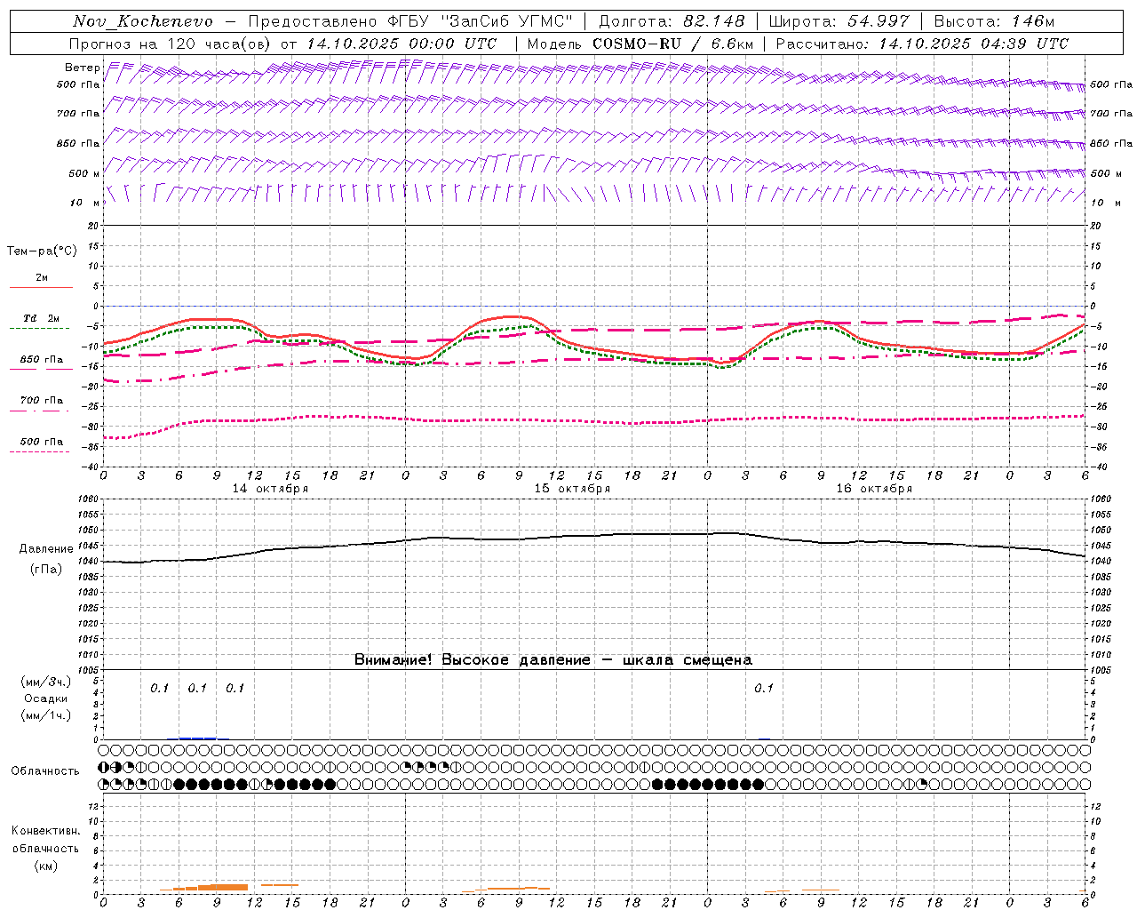The width and height of the screenshot is (1137, 910).
Task: Select the text Предоставлено ФГБУ "ЗапСиб УГМС"
Action: (411, 21)
